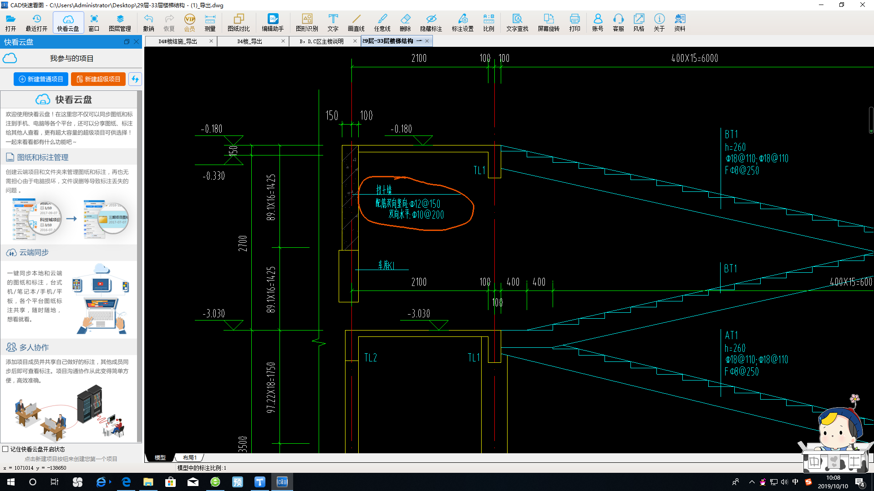Open Cortana search circle on taskbar
This screenshot has width=874, height=491.
pos(33,482)
